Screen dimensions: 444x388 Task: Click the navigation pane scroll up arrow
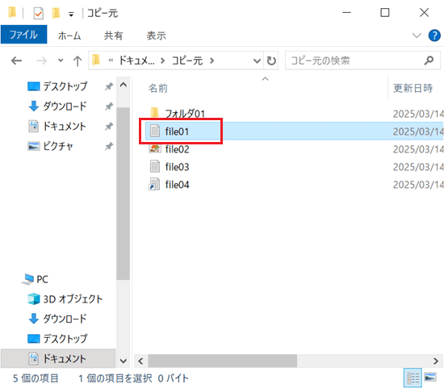(x=124, y=85)
